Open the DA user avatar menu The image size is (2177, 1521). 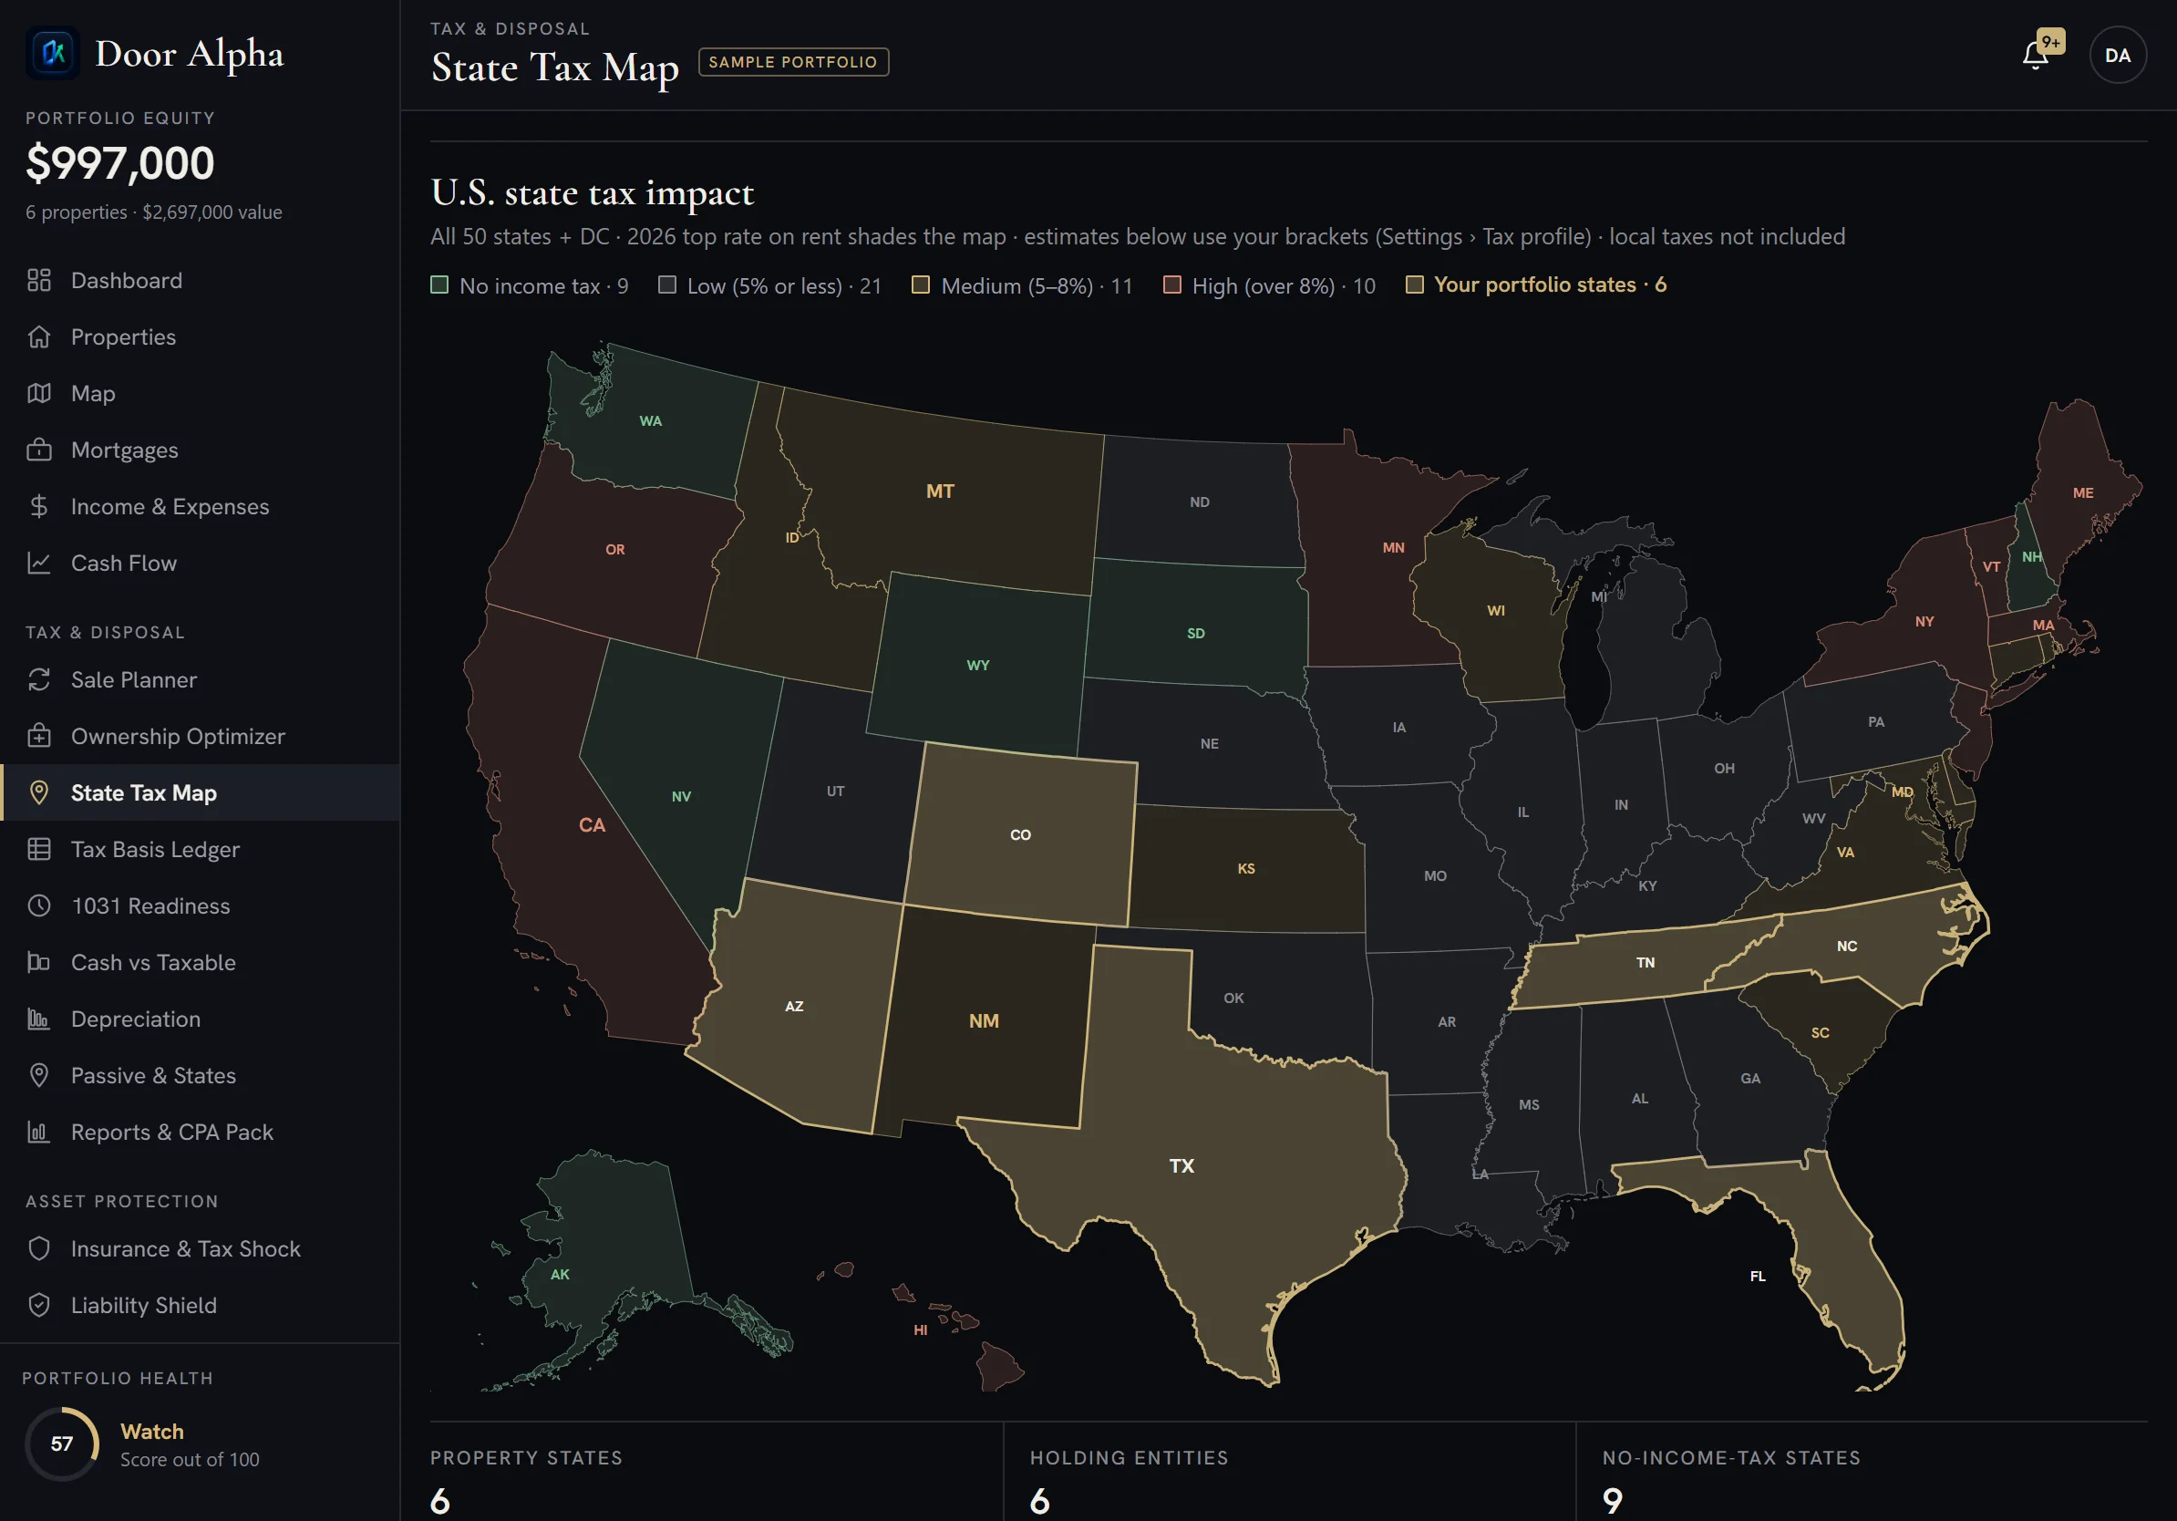point(2117,55)
